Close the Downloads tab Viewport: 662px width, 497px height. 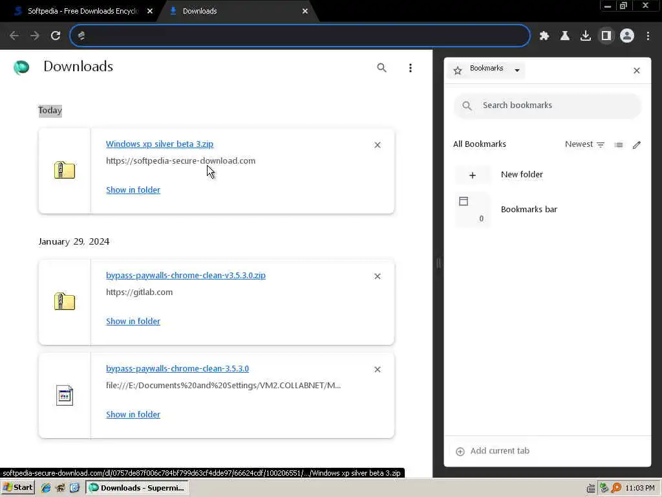pos(305,11)
